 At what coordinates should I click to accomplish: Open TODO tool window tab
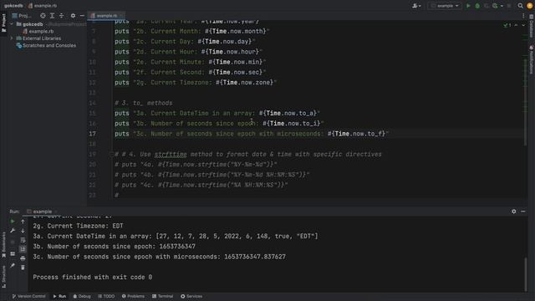[x=106, y=296]
